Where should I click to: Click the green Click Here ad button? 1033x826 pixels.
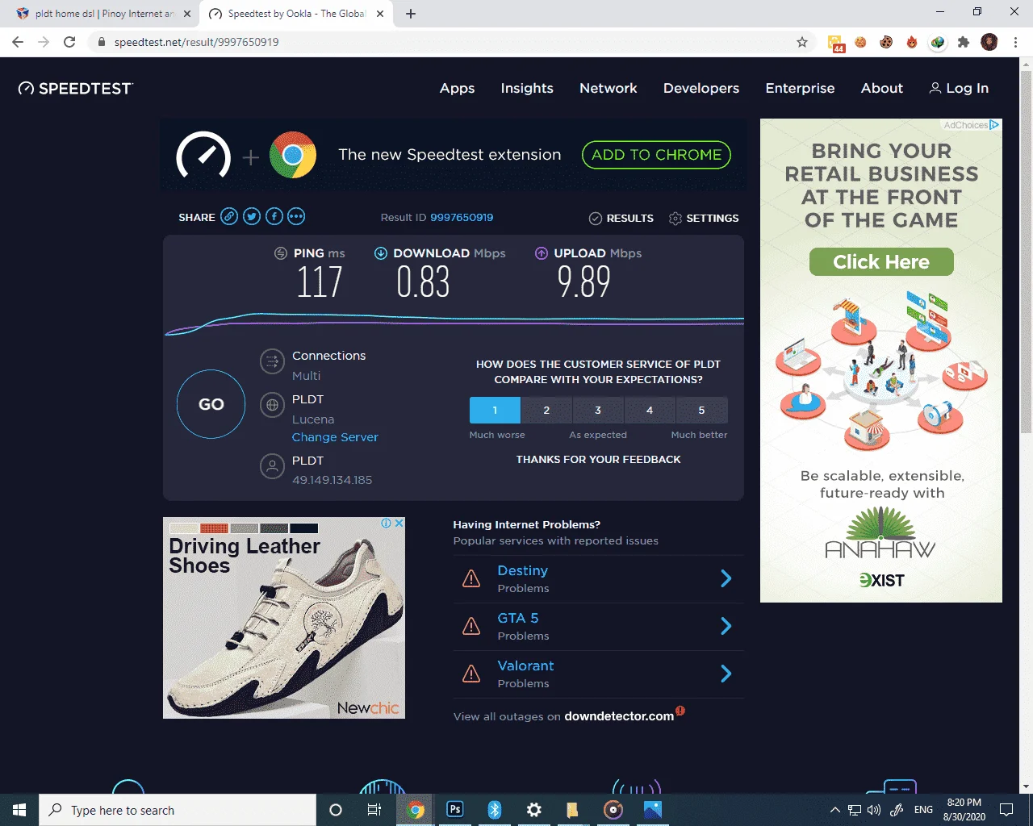[881, 262]
